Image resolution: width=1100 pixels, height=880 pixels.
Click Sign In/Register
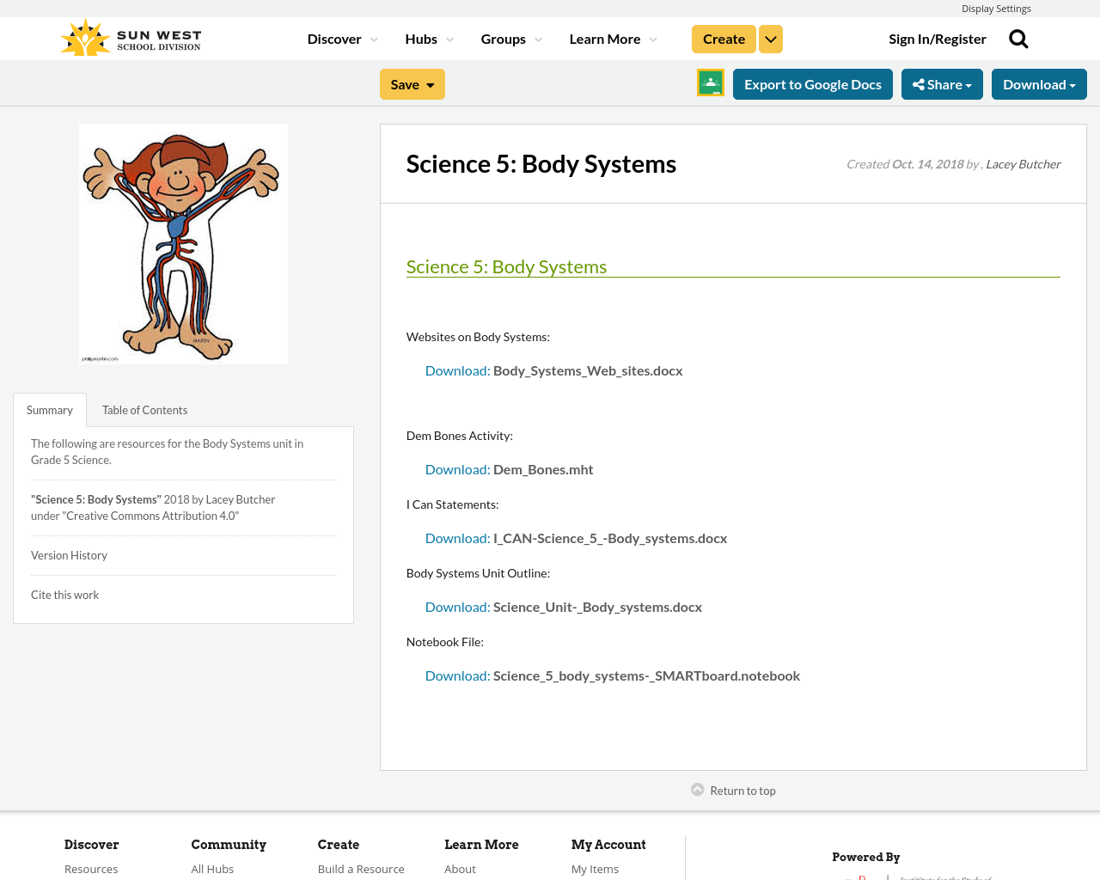pos(938,38)
